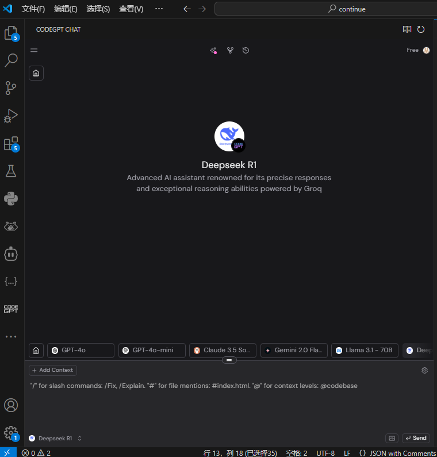
Task: Open errors and warnings in status bar
Action: pyautogui.click(x=36, y=453)
